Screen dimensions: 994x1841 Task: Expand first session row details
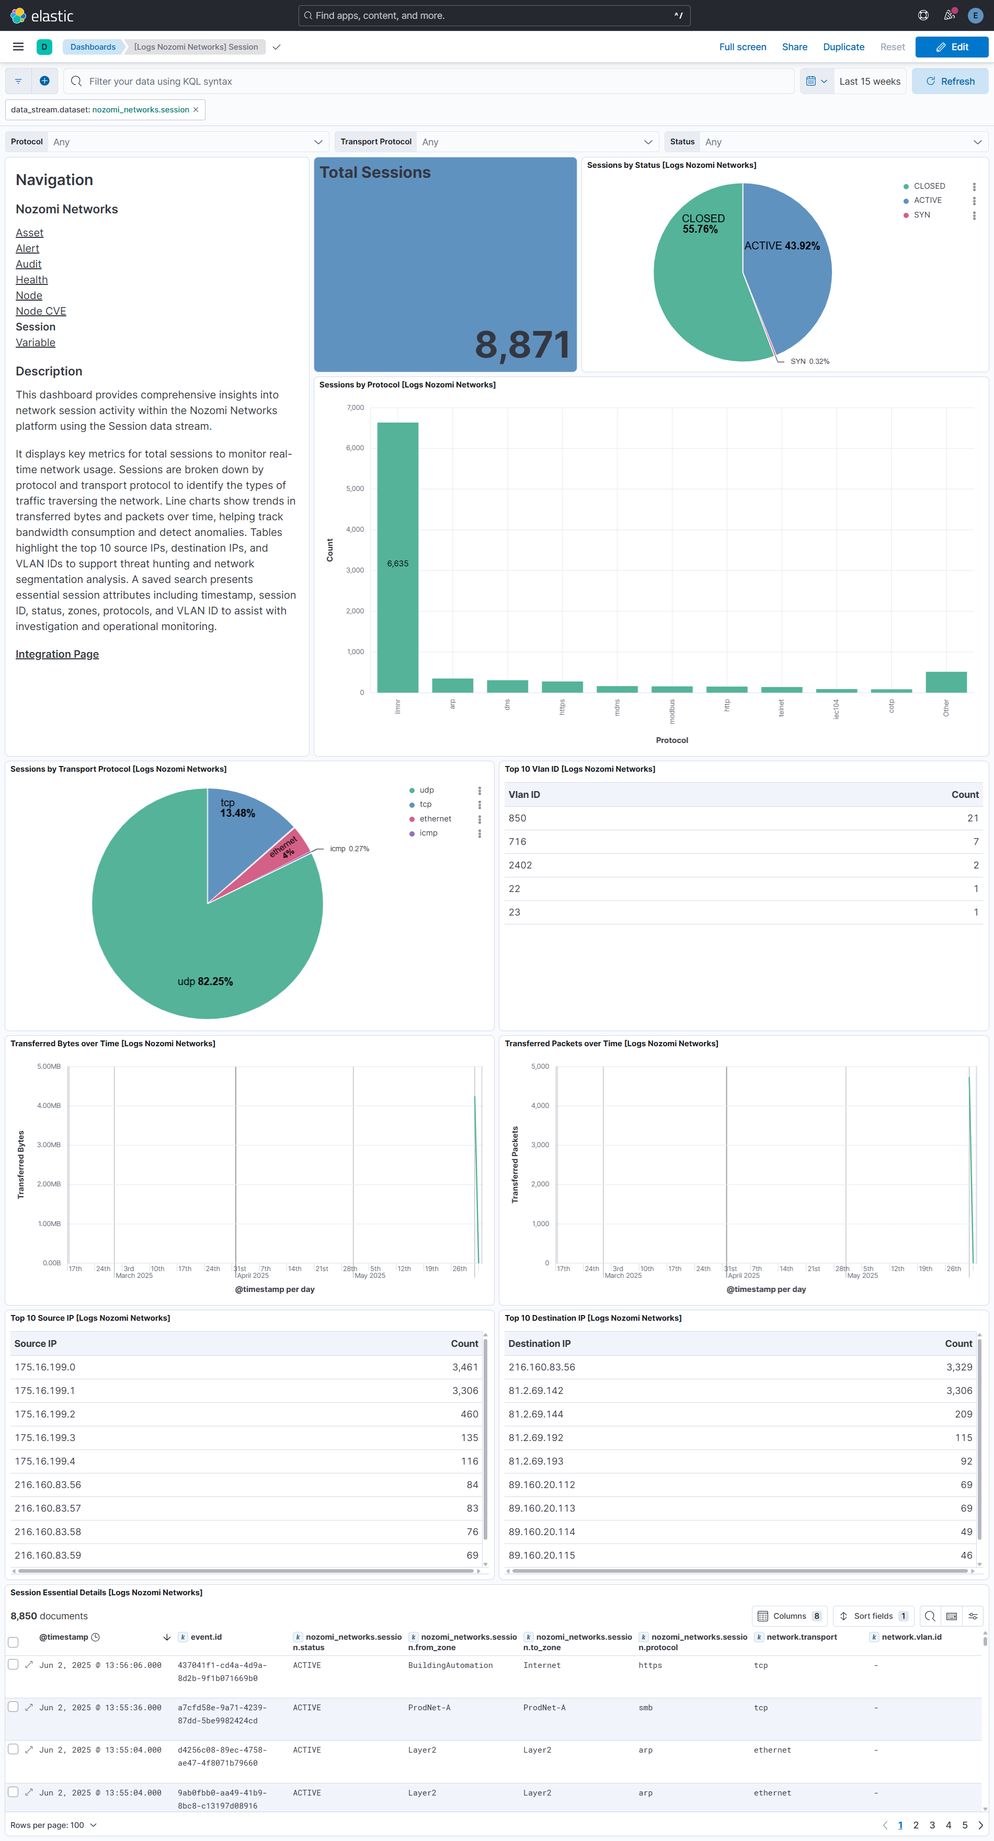(29, 1664)
